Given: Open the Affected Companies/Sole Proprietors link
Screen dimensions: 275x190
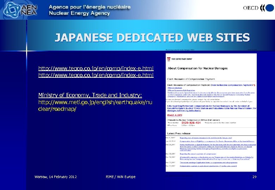Looking at the screenshot, I should pyautogui.click(x=181, y=90).
